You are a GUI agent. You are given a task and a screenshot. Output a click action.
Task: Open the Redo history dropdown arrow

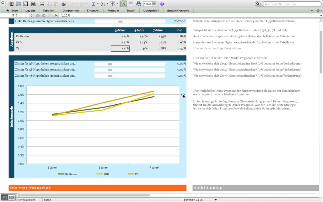coord(87,4)
